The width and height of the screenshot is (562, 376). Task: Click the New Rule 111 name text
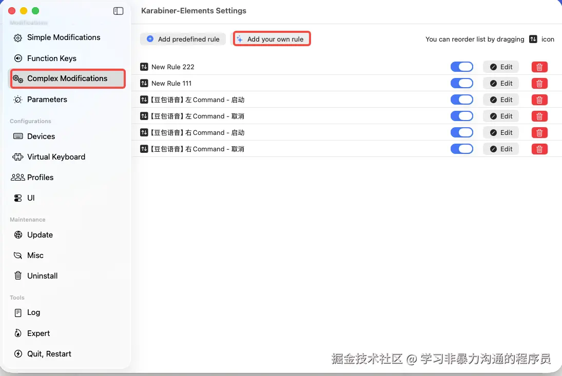[171, 84]
